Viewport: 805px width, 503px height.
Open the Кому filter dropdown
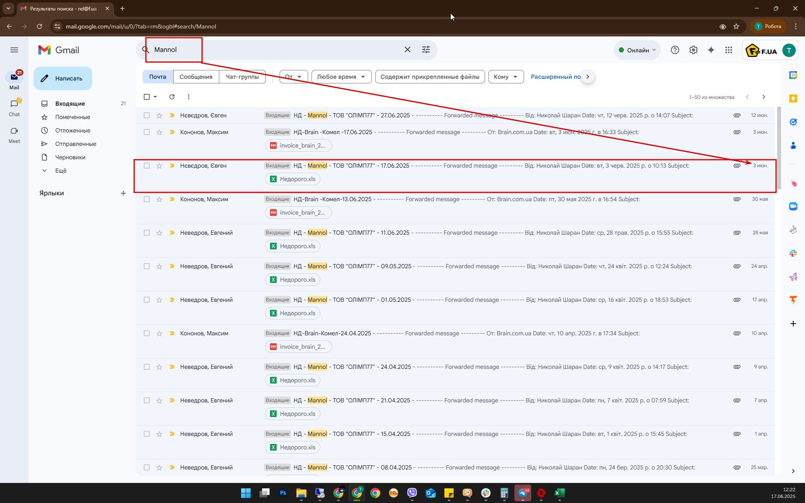pyautogui.click(x=506, y=77)
